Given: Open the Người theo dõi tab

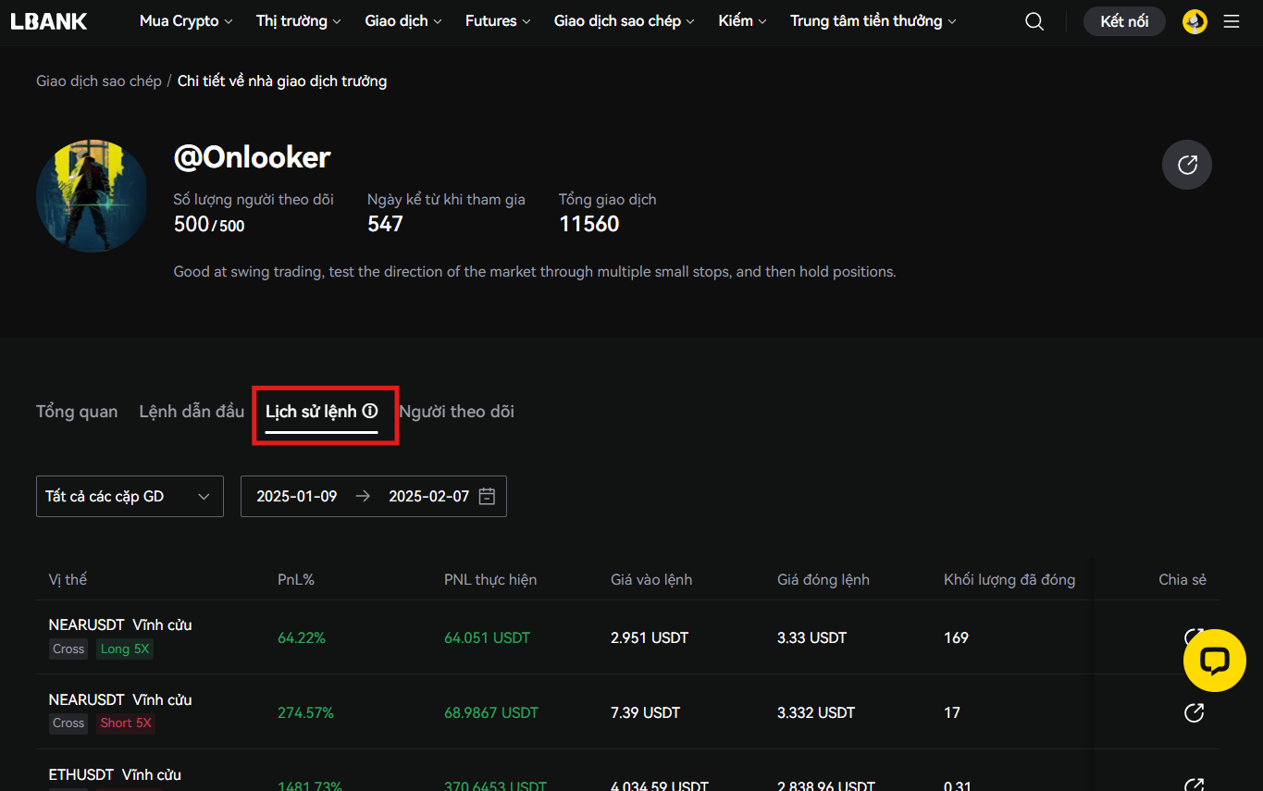Looking at the screenshot, I should point(456,412).
